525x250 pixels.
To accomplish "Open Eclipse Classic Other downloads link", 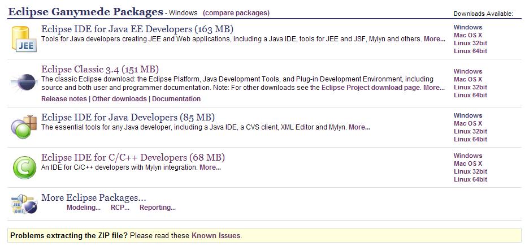I will [x=119, y=99].
